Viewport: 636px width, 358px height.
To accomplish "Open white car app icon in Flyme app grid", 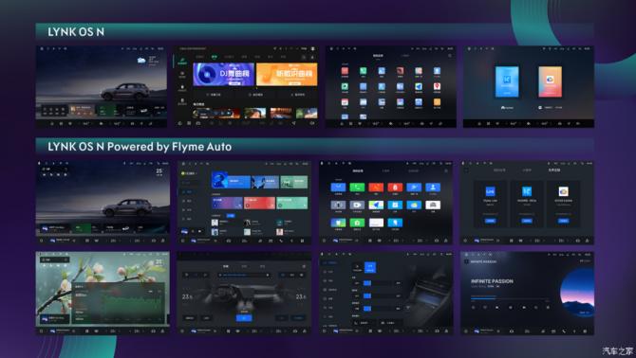I will click(x=433, y=206).
